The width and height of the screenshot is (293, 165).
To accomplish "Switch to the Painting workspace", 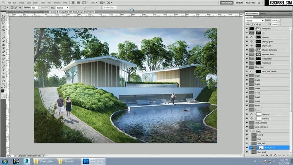I will click(x=250, y=3).
